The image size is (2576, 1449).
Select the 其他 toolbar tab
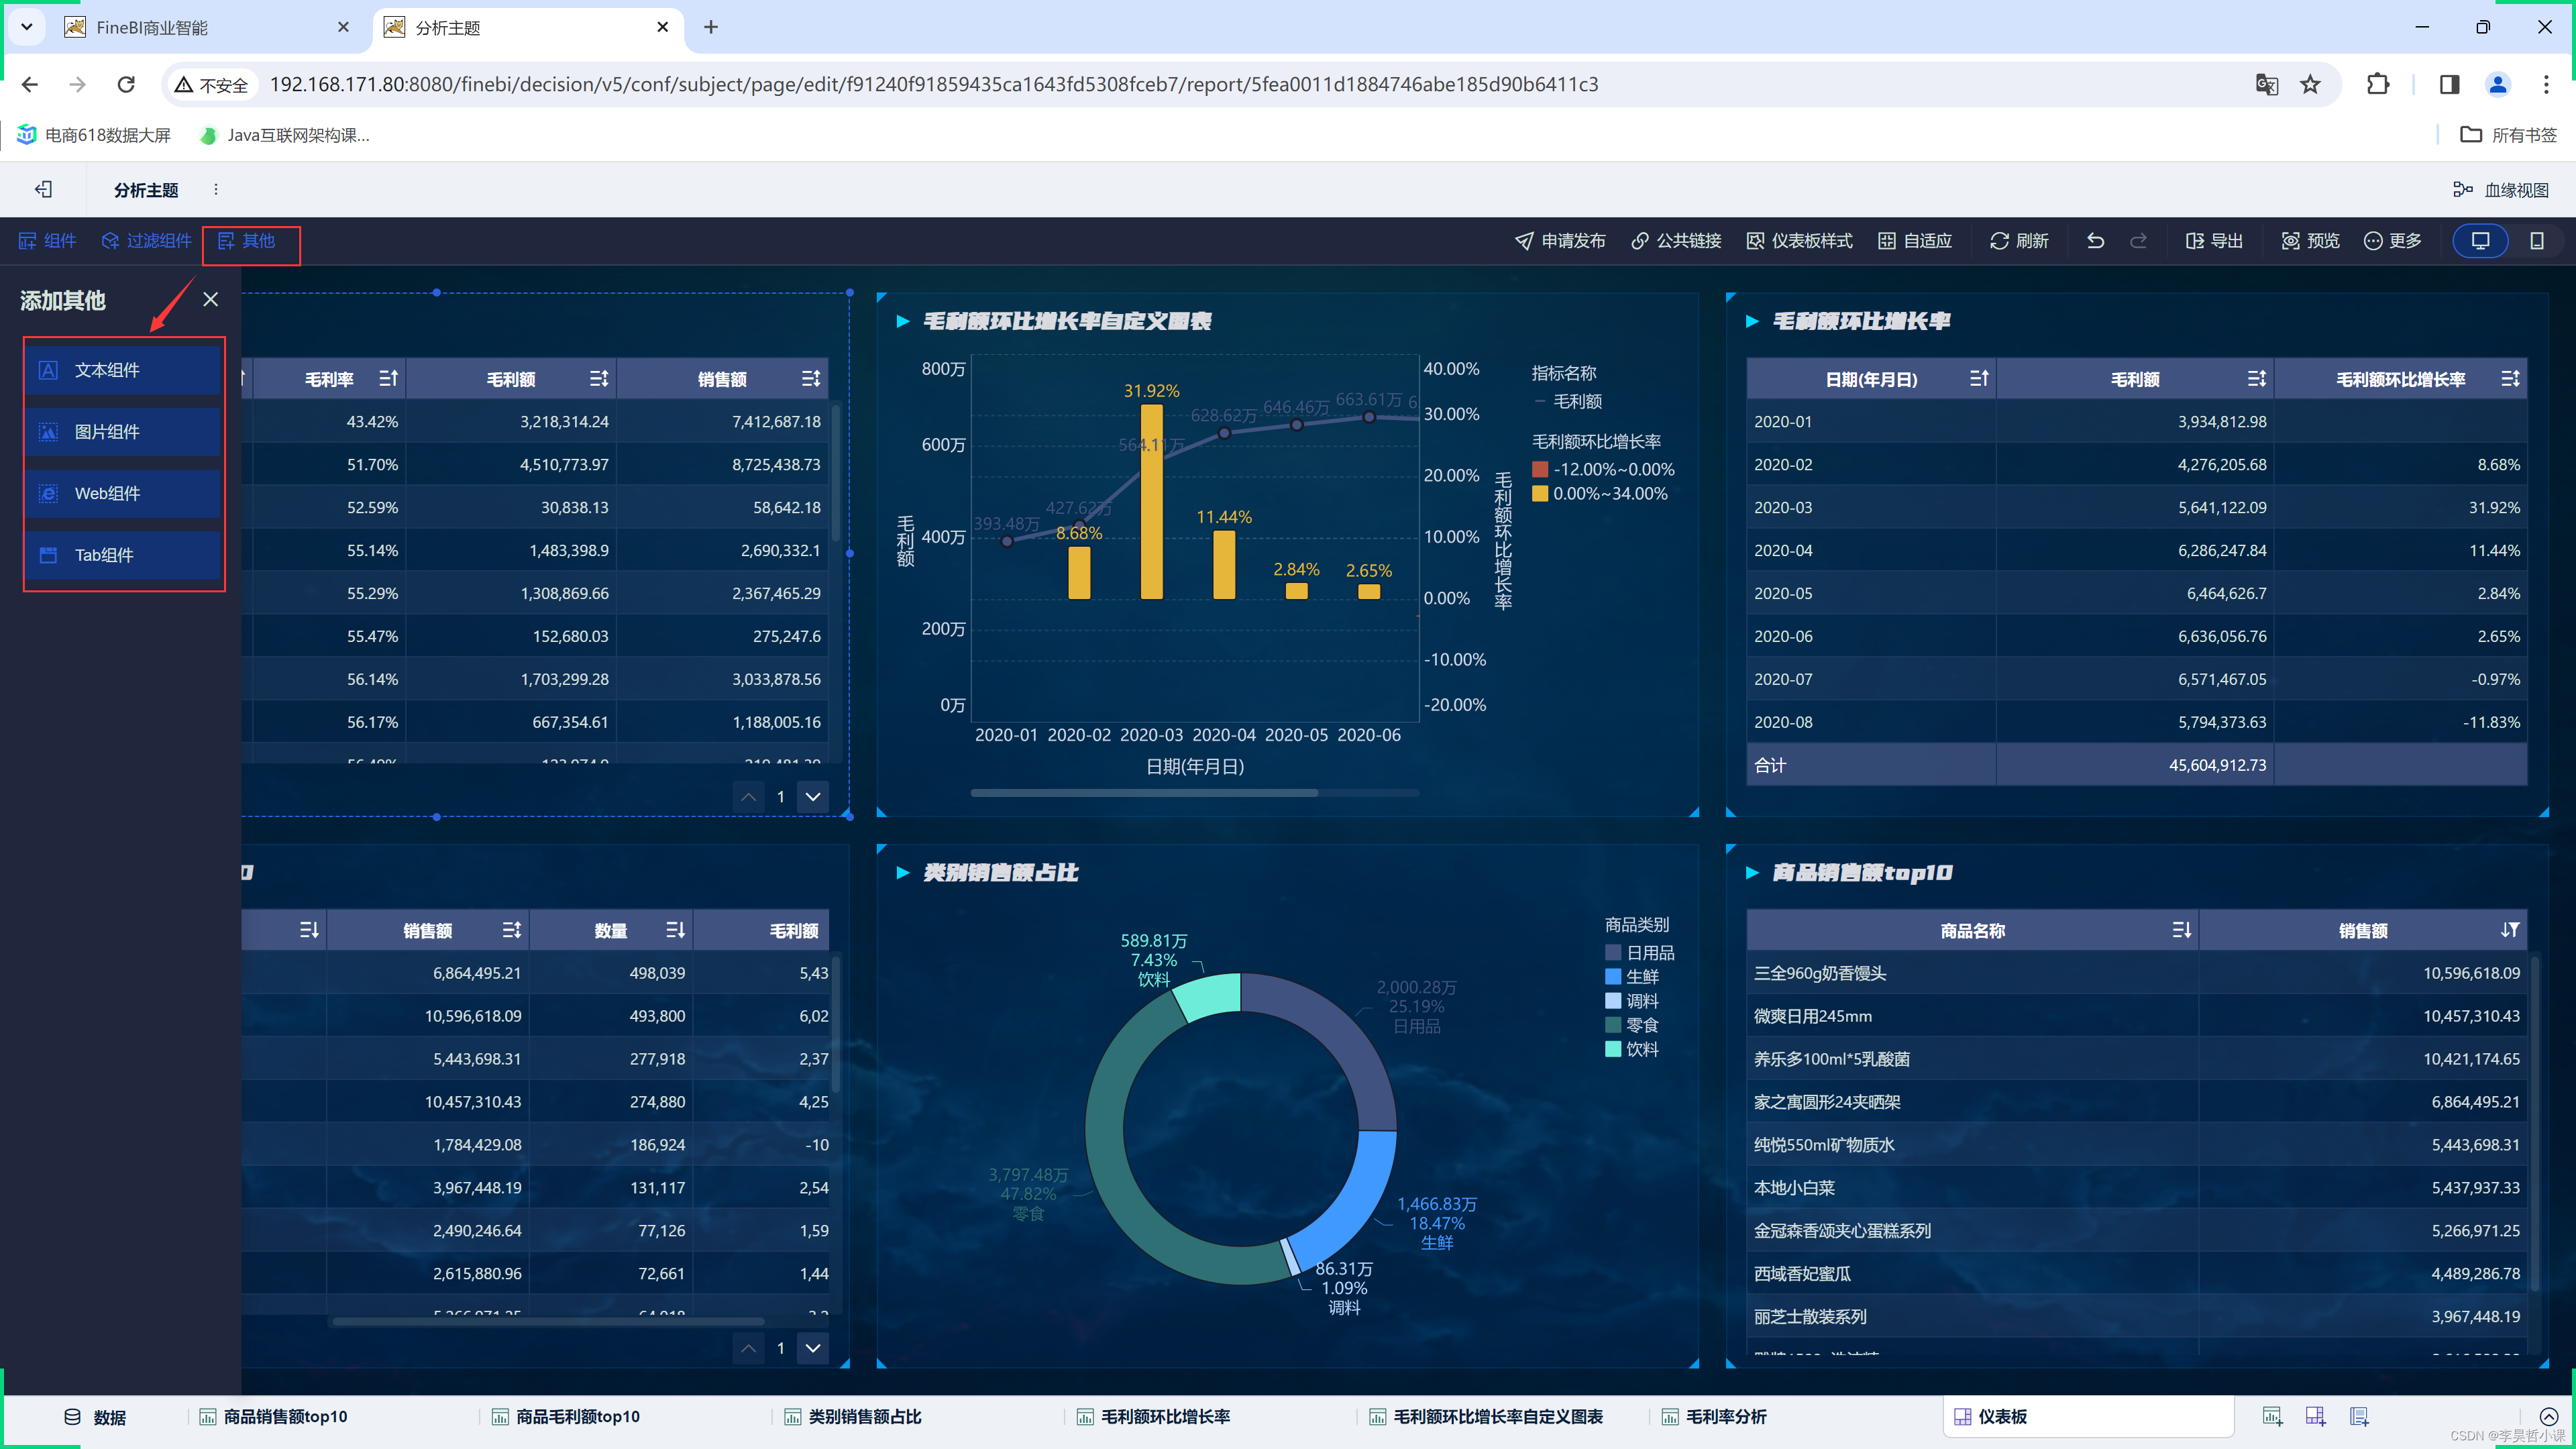[x=247, y=241]
